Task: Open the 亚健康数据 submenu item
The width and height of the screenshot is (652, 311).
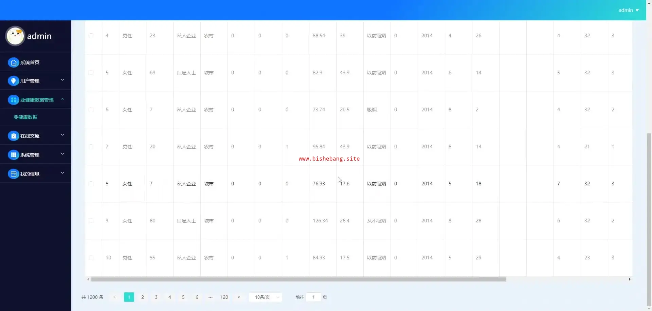Action: pos(25,117)
